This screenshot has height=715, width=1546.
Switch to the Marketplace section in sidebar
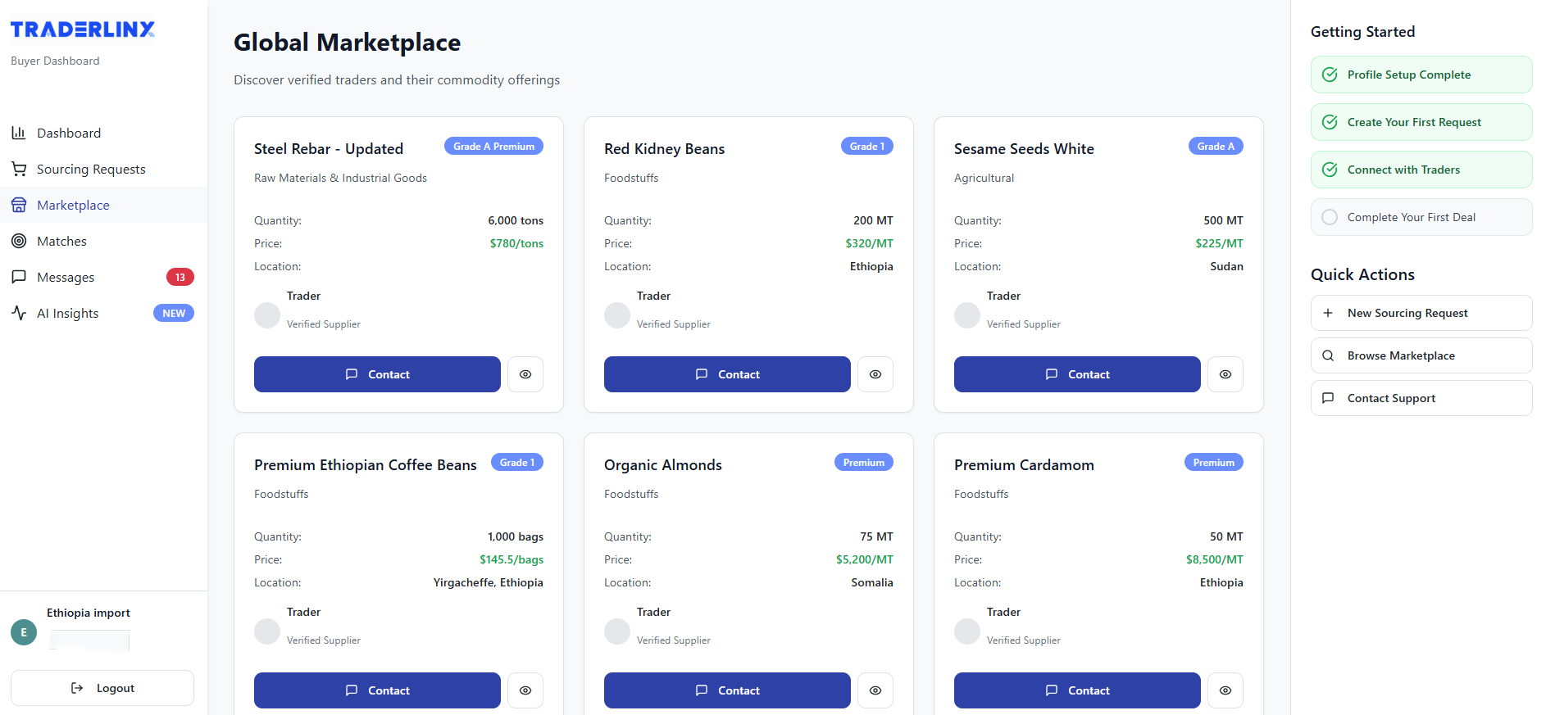tap(73, 205)
